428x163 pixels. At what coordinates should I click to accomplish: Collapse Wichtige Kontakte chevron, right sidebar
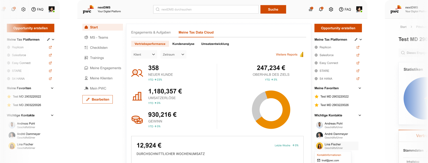coord(360,115)
